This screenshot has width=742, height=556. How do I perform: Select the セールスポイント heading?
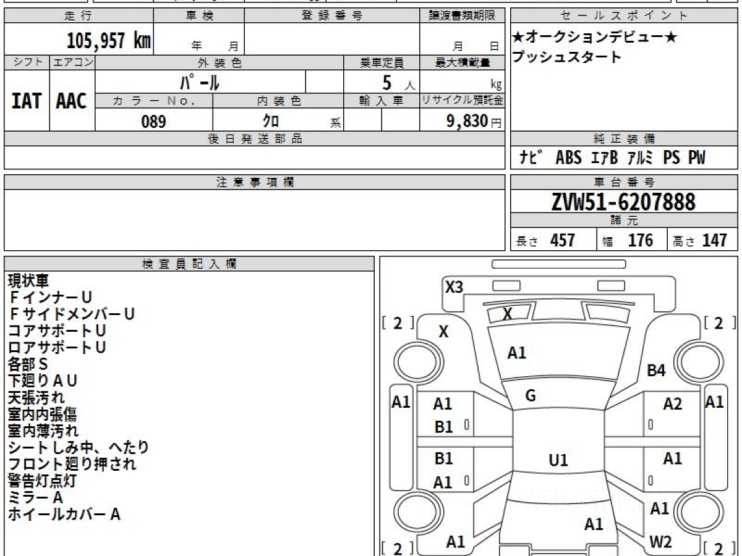625,16
